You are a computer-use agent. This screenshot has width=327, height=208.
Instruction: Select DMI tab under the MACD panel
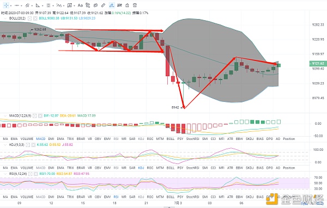pyautogui.click(x=51, y=139)
